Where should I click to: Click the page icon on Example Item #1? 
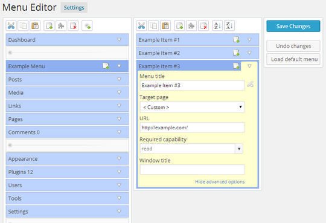tap(236, 39)
